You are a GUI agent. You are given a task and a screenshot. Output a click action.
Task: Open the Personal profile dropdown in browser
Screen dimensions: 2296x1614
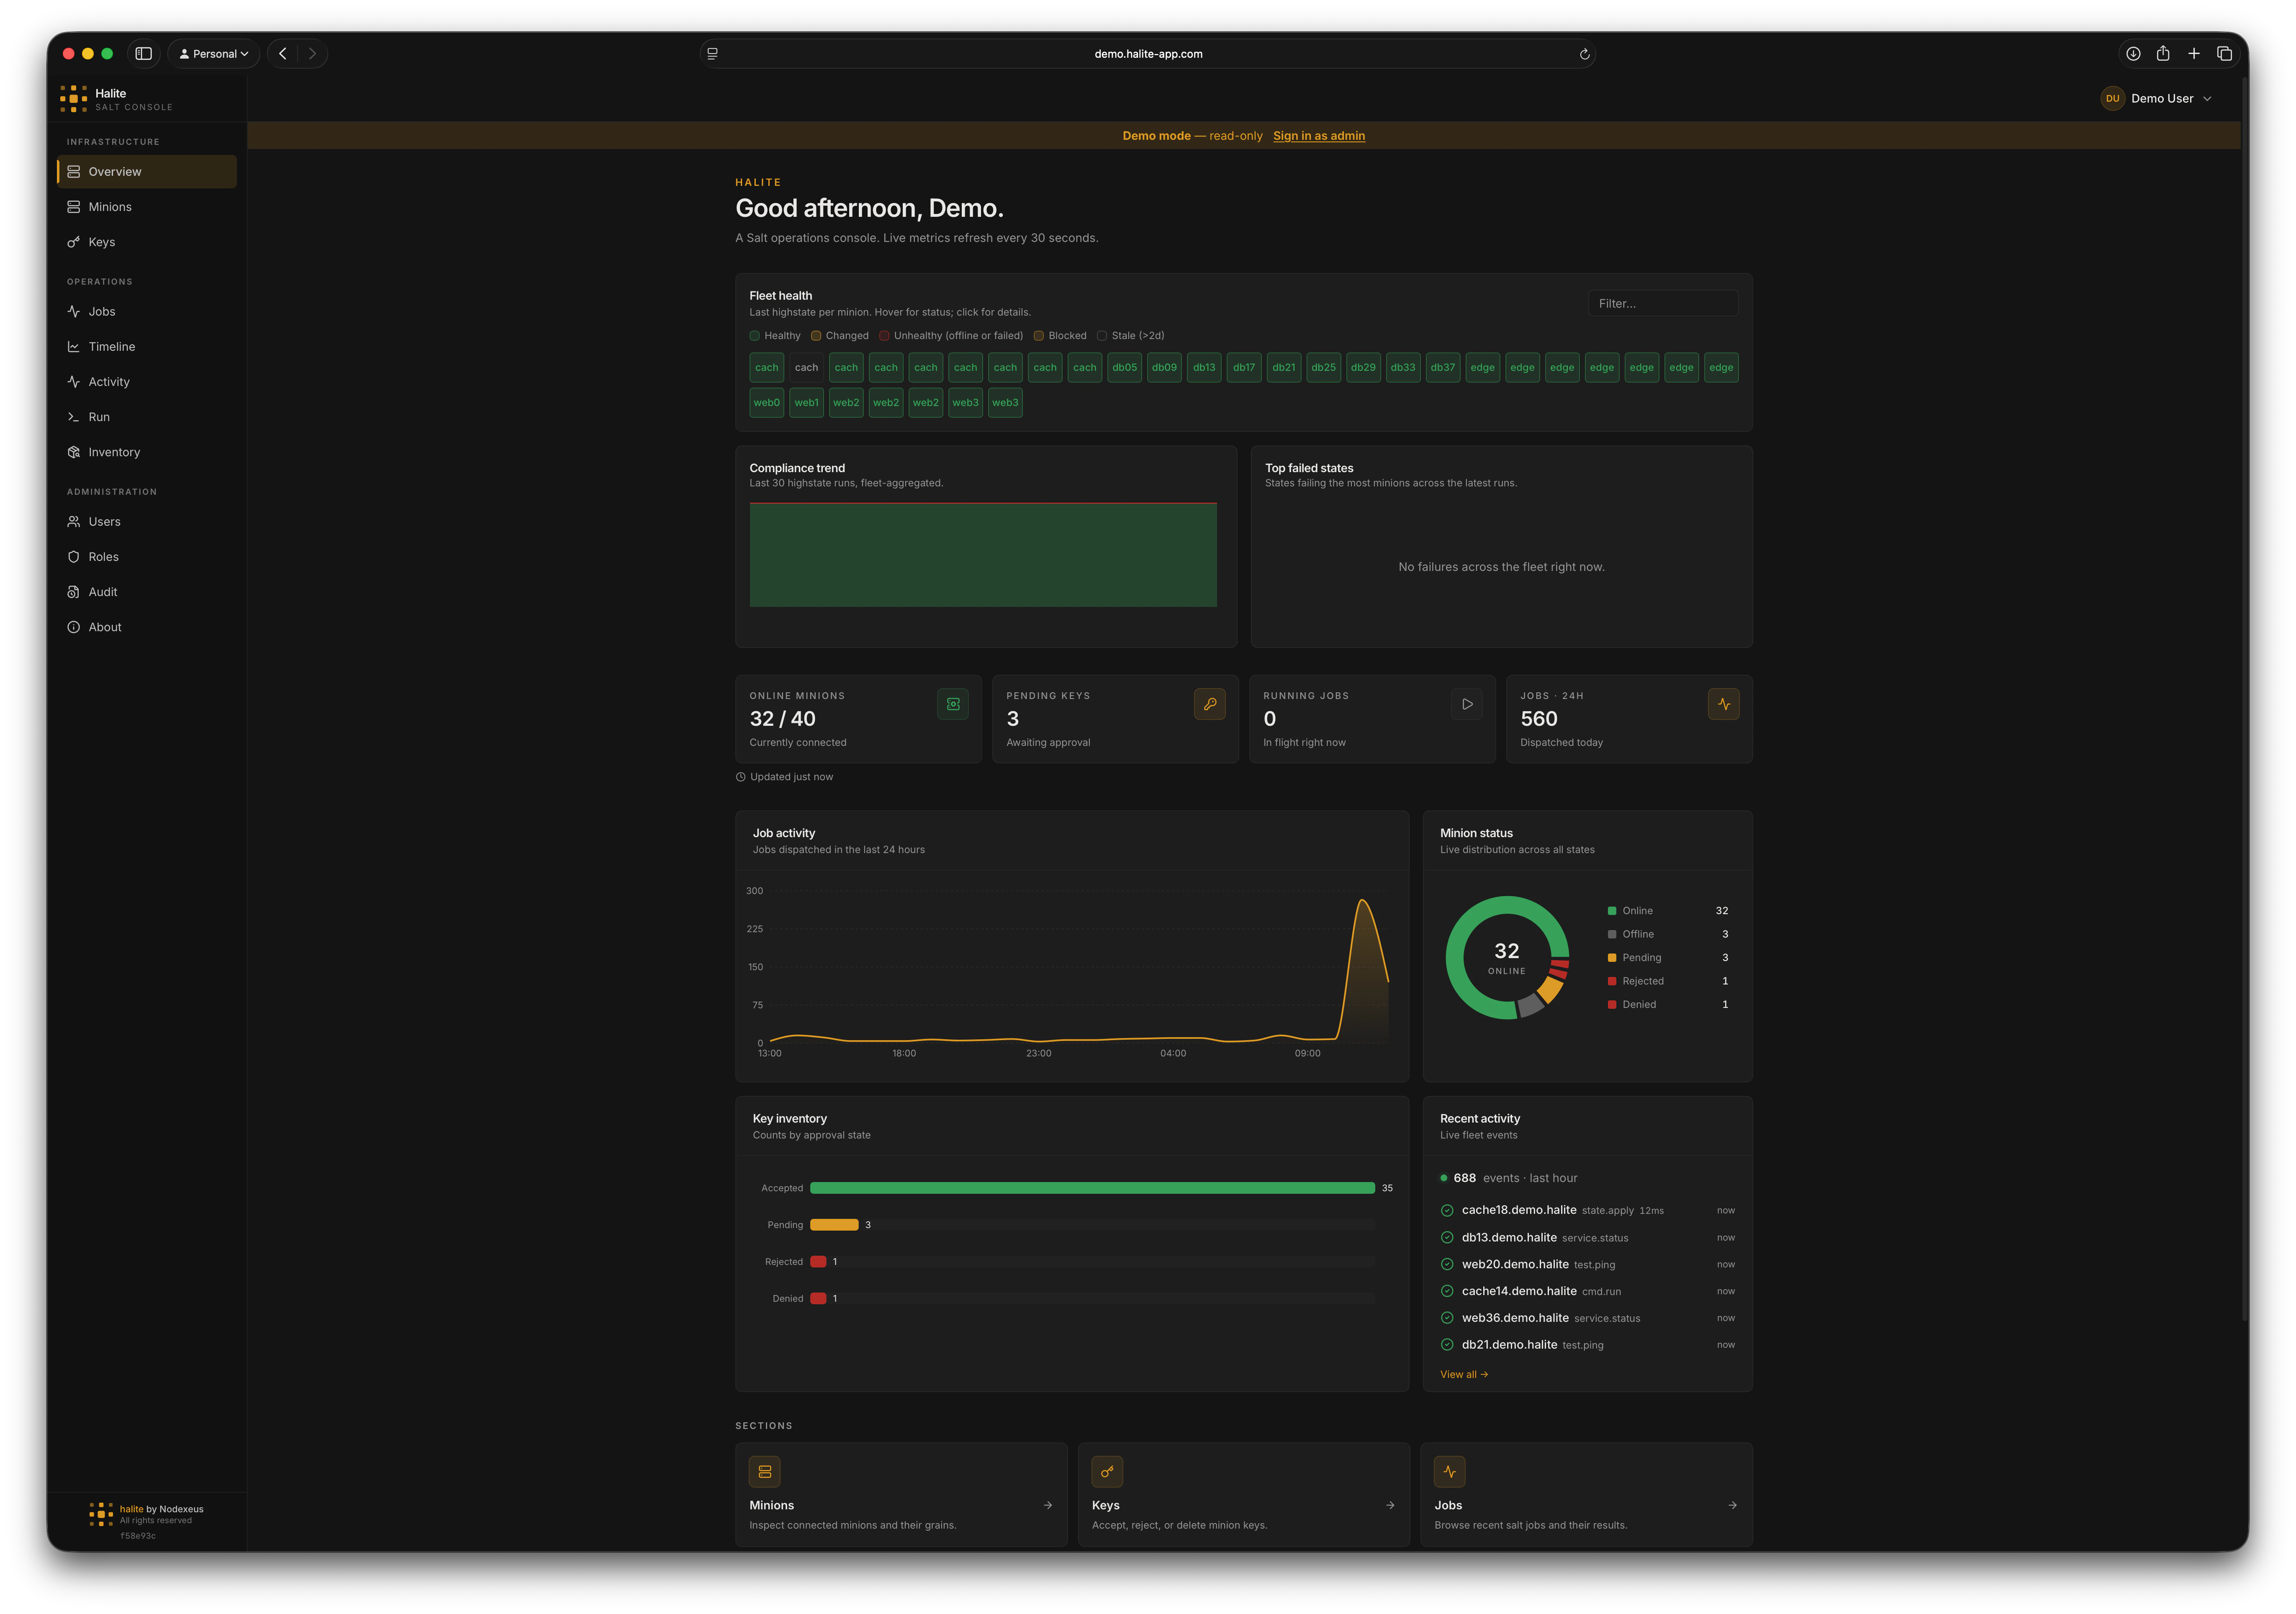point(214,54)
